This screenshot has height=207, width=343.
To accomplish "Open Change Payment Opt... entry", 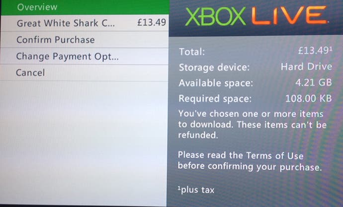I will [x=85, y=56].
